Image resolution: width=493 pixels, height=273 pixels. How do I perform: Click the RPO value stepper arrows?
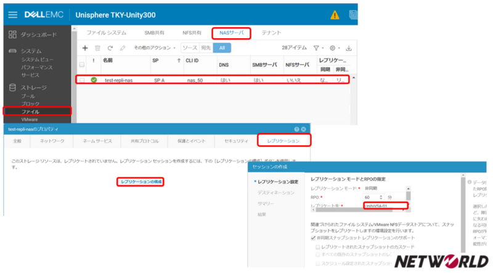coord(381,197)
